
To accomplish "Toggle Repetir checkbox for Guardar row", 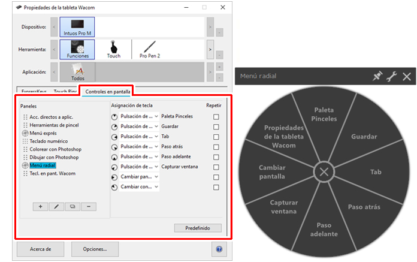I will (x=216, y=127).
